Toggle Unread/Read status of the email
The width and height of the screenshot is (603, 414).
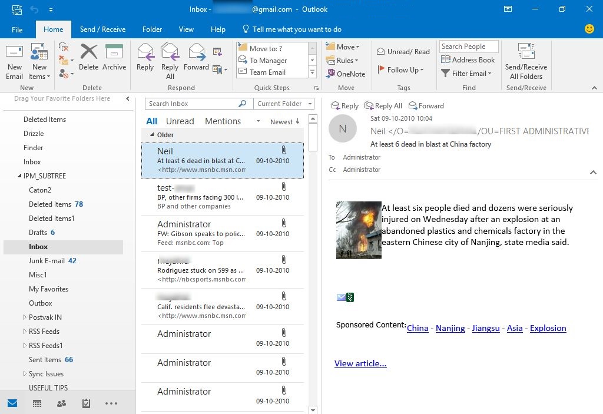pos(403,52)
